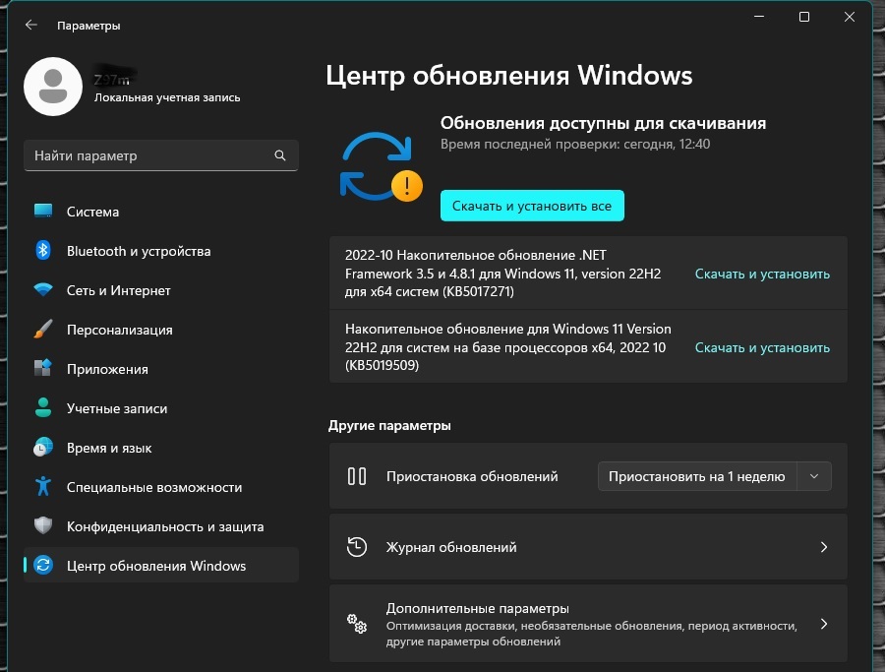Open Система settings section
The image size is (885, 672).
pos(161,212)
